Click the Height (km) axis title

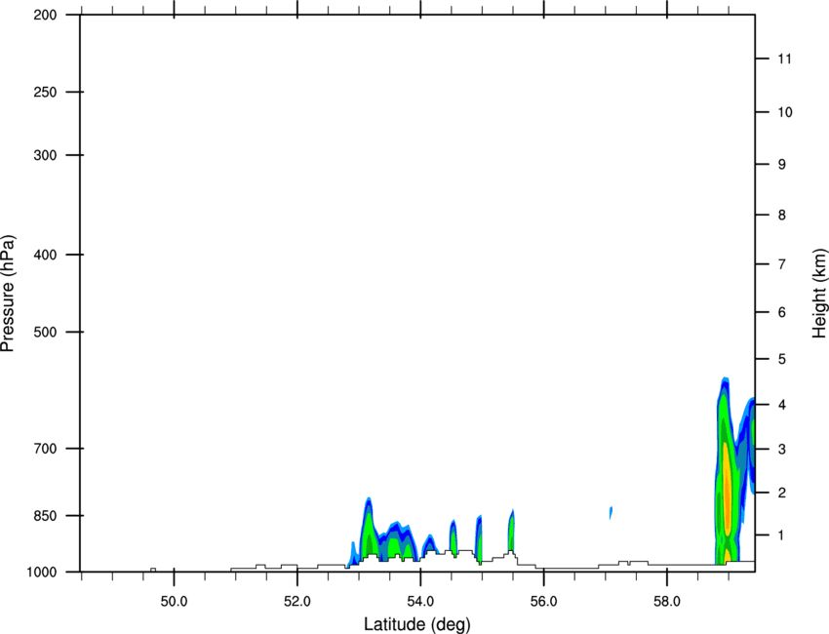pyautogui.click(x=819, y=294)
